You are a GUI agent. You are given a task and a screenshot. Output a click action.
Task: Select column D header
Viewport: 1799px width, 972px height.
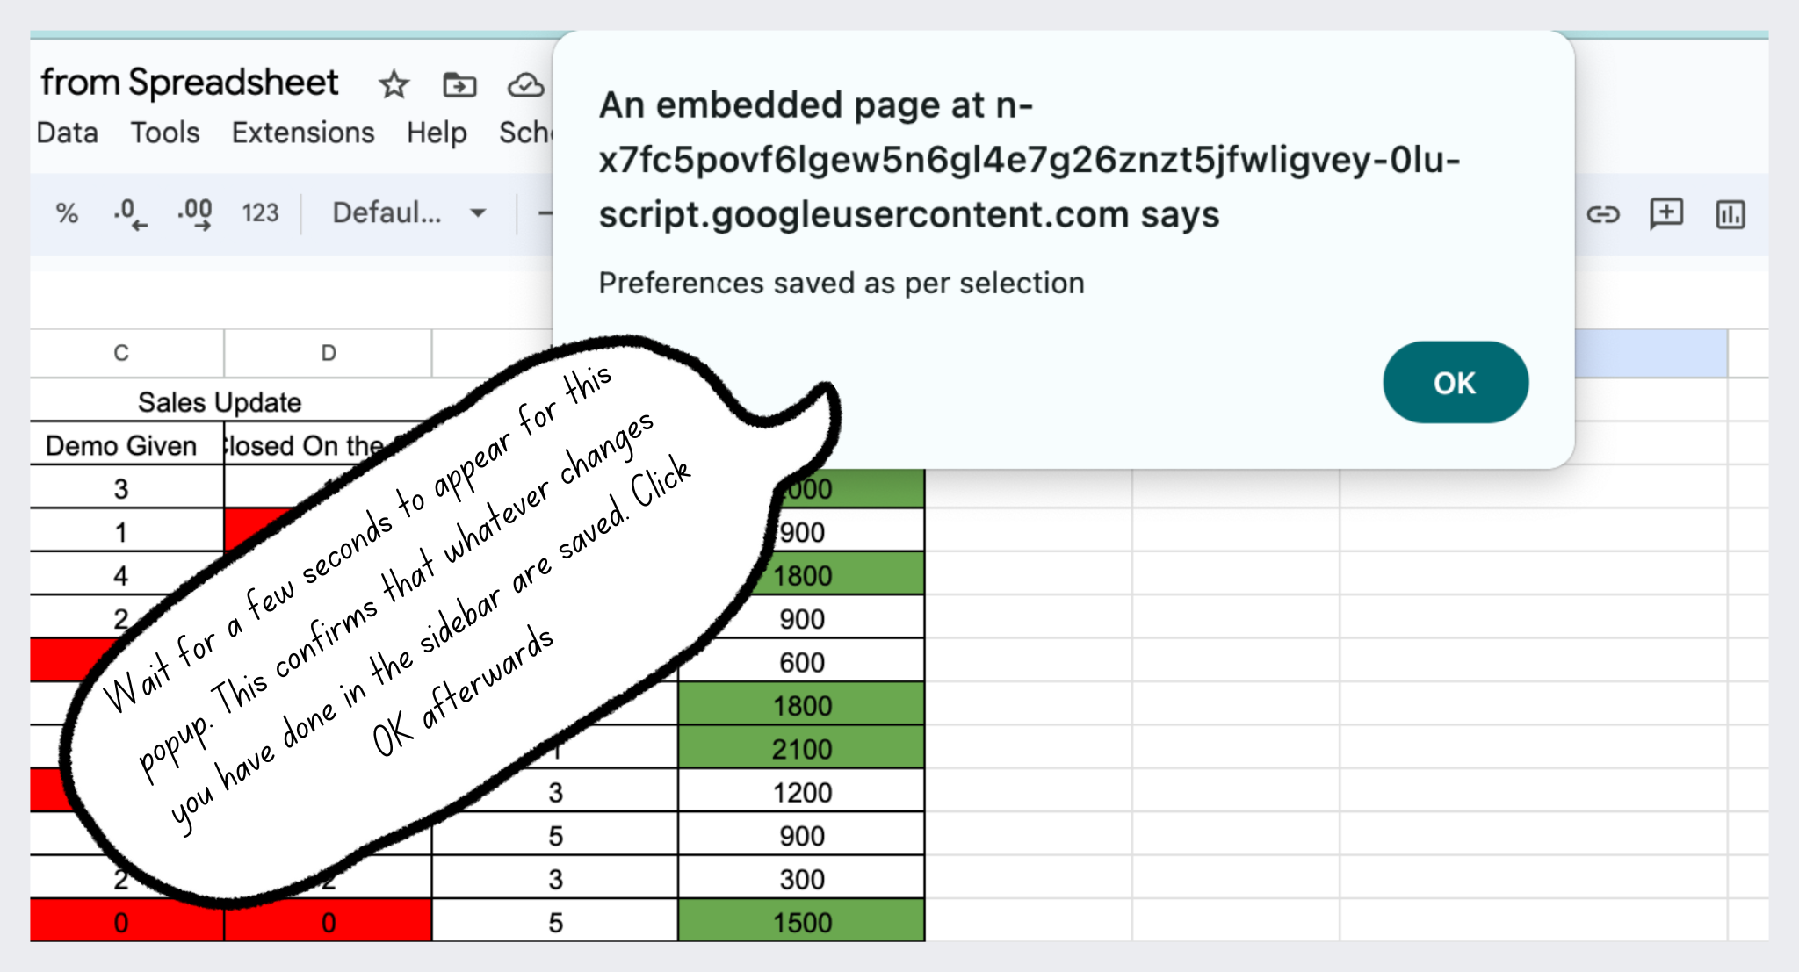pyautogui.click(x=328, y=353)
